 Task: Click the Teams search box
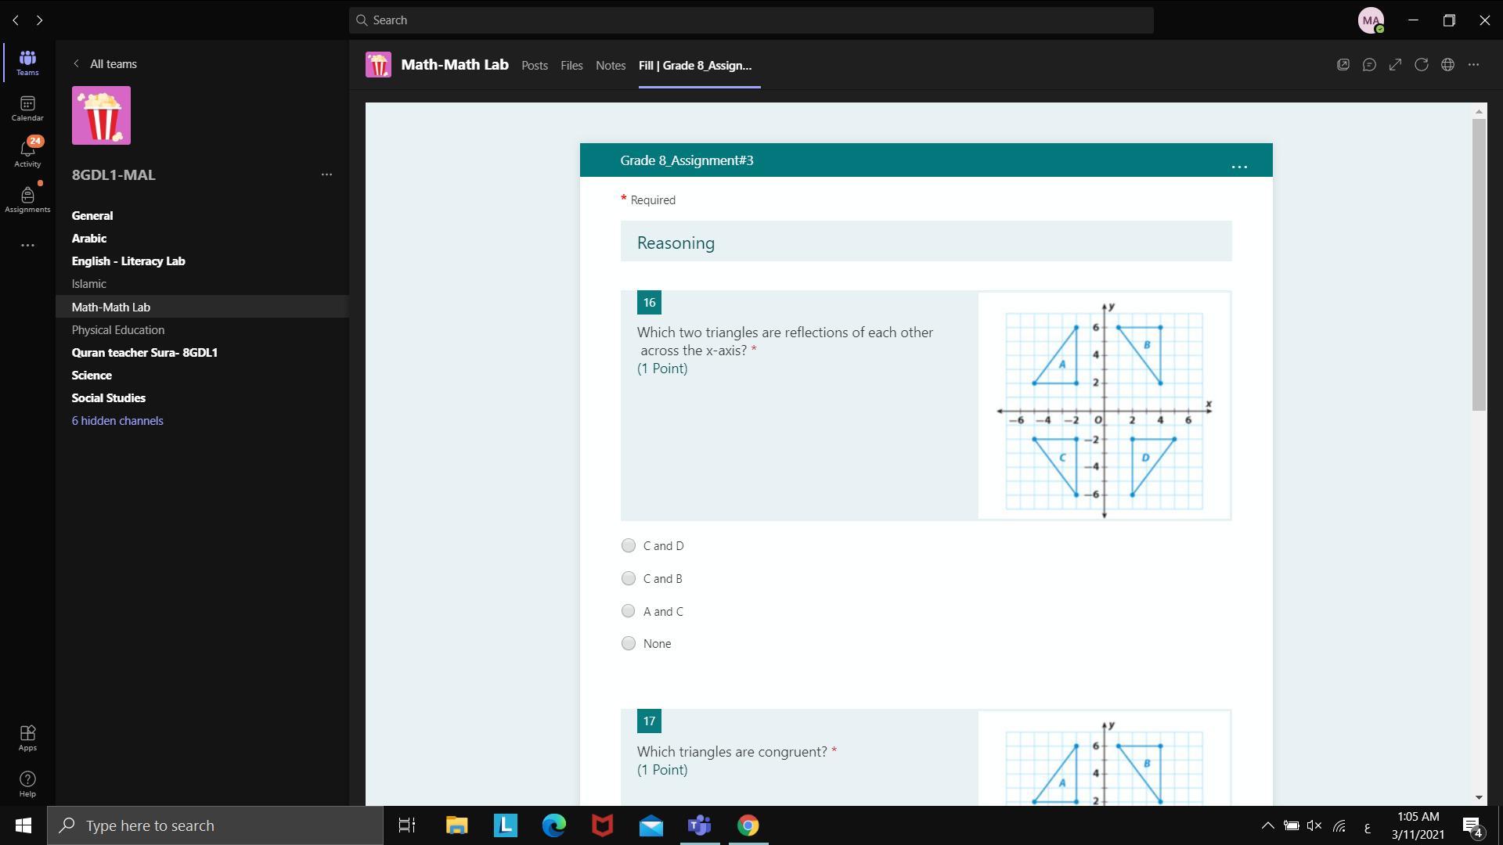click(751, 20)
